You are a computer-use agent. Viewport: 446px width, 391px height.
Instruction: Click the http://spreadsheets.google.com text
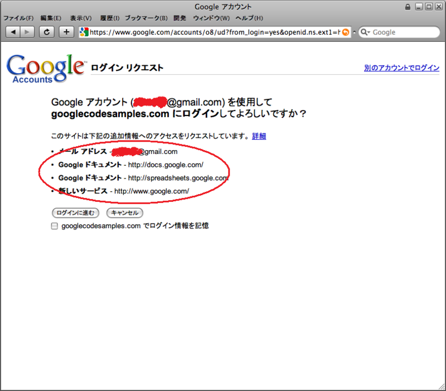[x=178, y=178]
